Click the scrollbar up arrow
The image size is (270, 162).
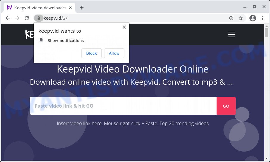point(266,26)
